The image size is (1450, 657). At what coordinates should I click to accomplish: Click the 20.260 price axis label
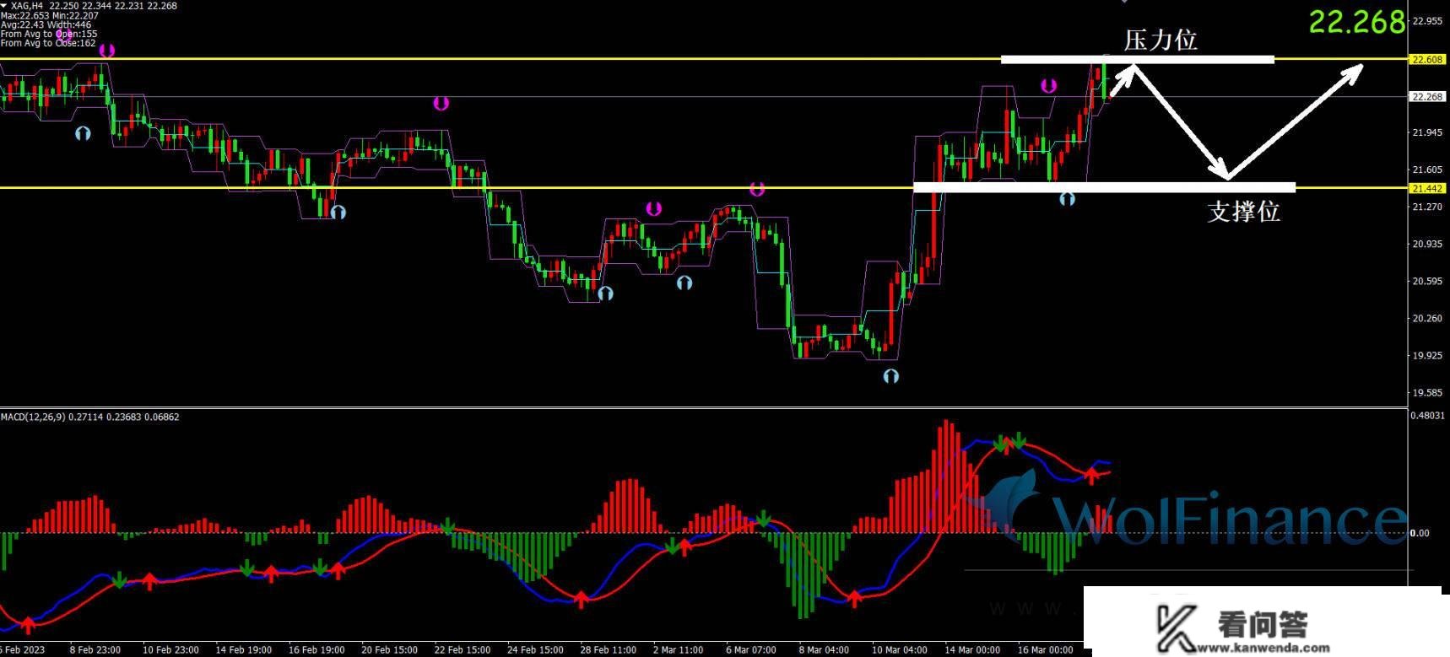(1427, 318)
